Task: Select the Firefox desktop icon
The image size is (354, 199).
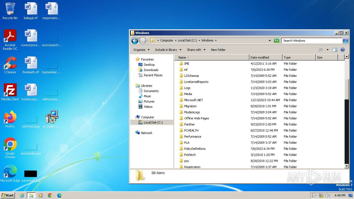Action: tap(10, 119)
